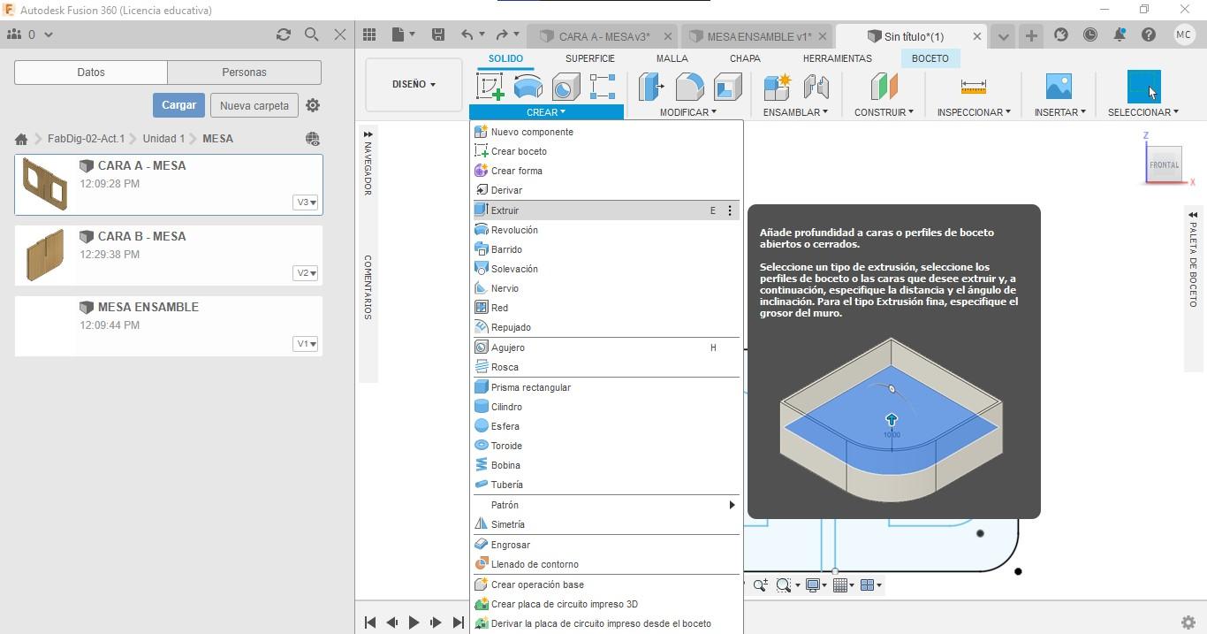Choose Prisma rectangular menu entry
Viewport: 1207px width, 634px height.
coord(606,387)
